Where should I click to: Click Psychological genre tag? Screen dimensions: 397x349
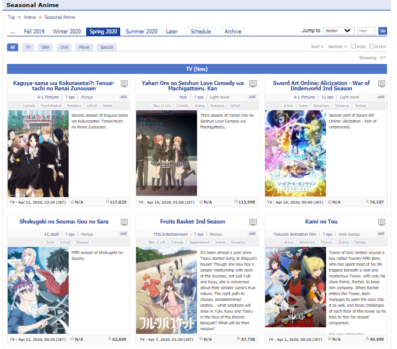(x=51, y=106)
